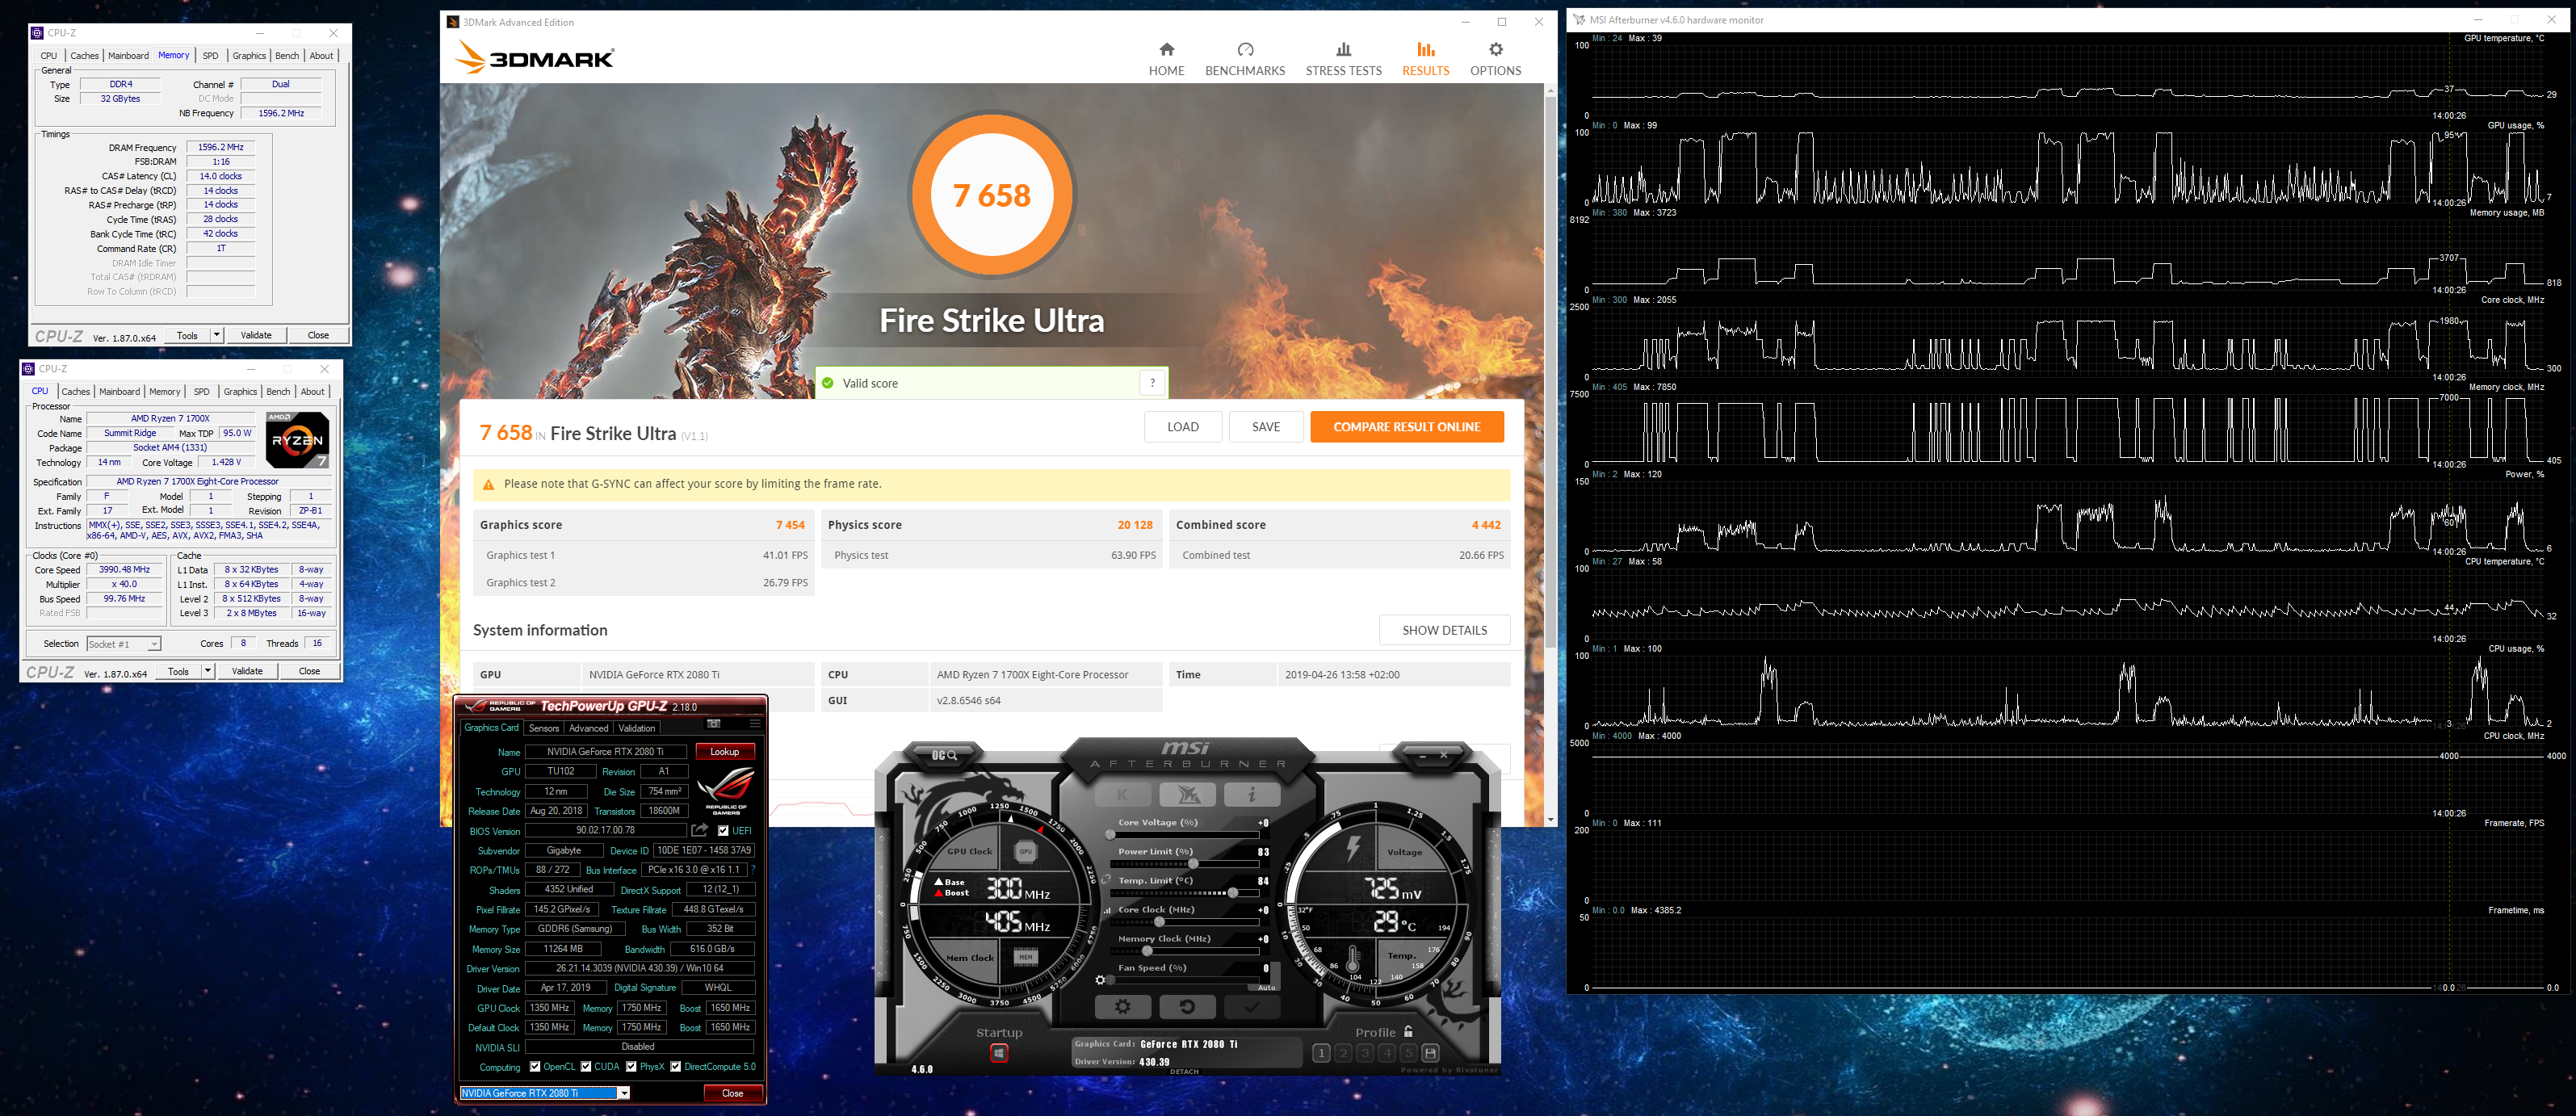Click the GPU-Z BIOS share/export icon
This screenshot has height=1116, width=2576.
click(700, 831)
